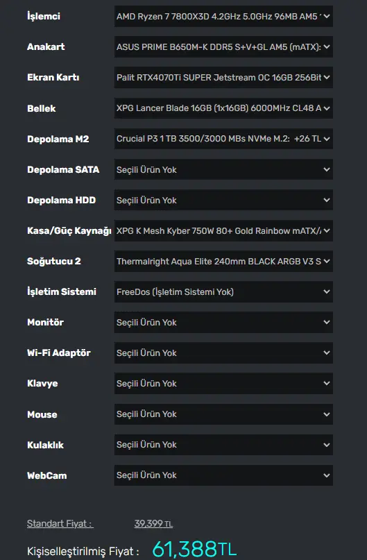367x560 pixels.
Task: Click the Kulaklık label
Action: pyautogui.click(x=45, y=445)
